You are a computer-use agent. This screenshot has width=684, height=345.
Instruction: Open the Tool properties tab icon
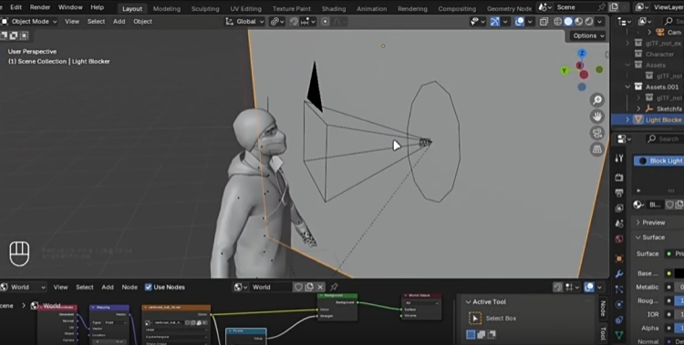(619, 158)
